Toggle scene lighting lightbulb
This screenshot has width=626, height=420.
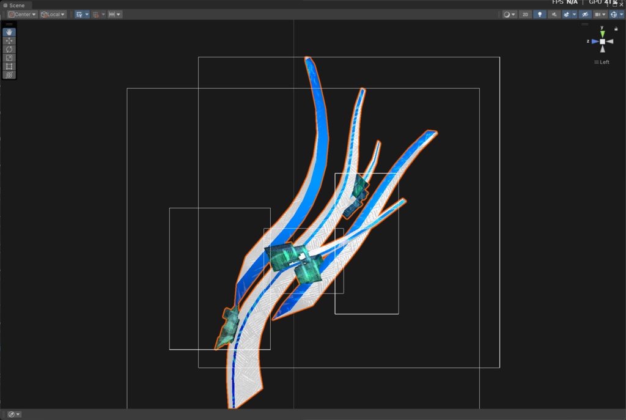click(x=540, y=15)
